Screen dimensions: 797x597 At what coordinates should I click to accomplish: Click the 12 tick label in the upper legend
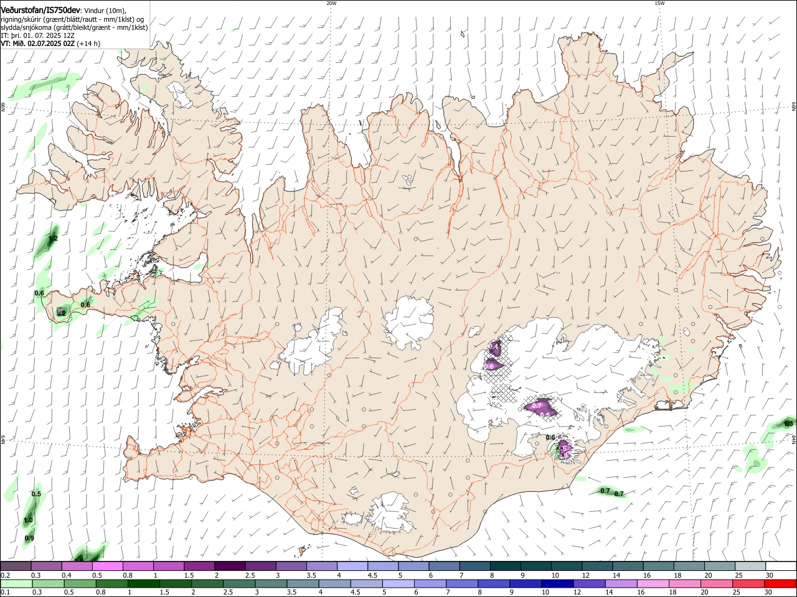pyautogui.click(x=585, y=575)
